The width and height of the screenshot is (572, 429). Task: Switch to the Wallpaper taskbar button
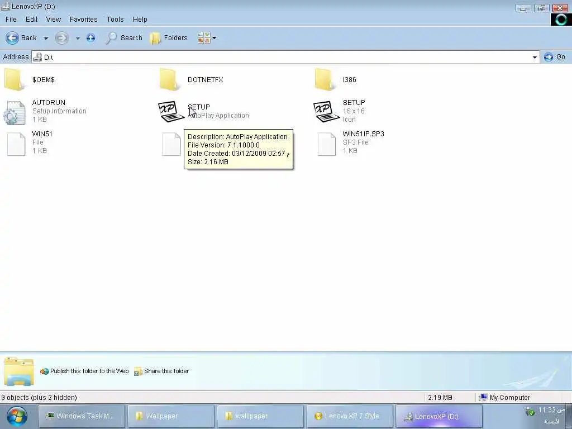[x=171, y=416]
